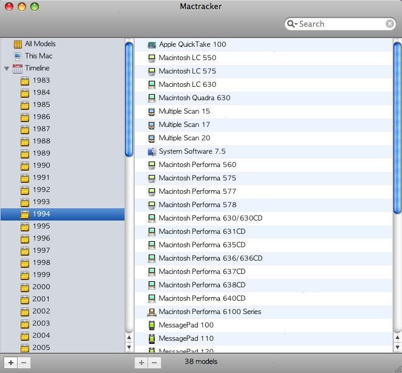Click the 1983 folder icon

[25, 81]
